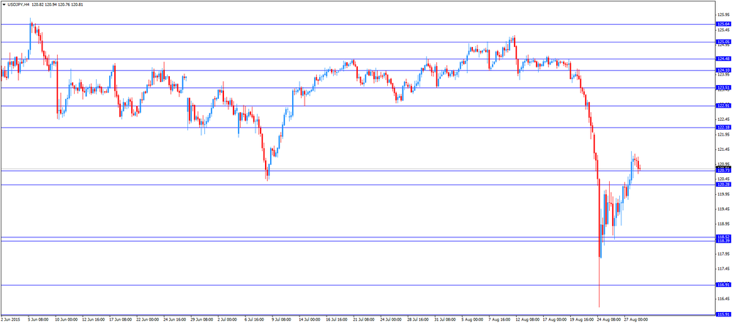Click the 2 Jul 00:00 time axis label
732x323 pixels.
click(x=228, y=320)
